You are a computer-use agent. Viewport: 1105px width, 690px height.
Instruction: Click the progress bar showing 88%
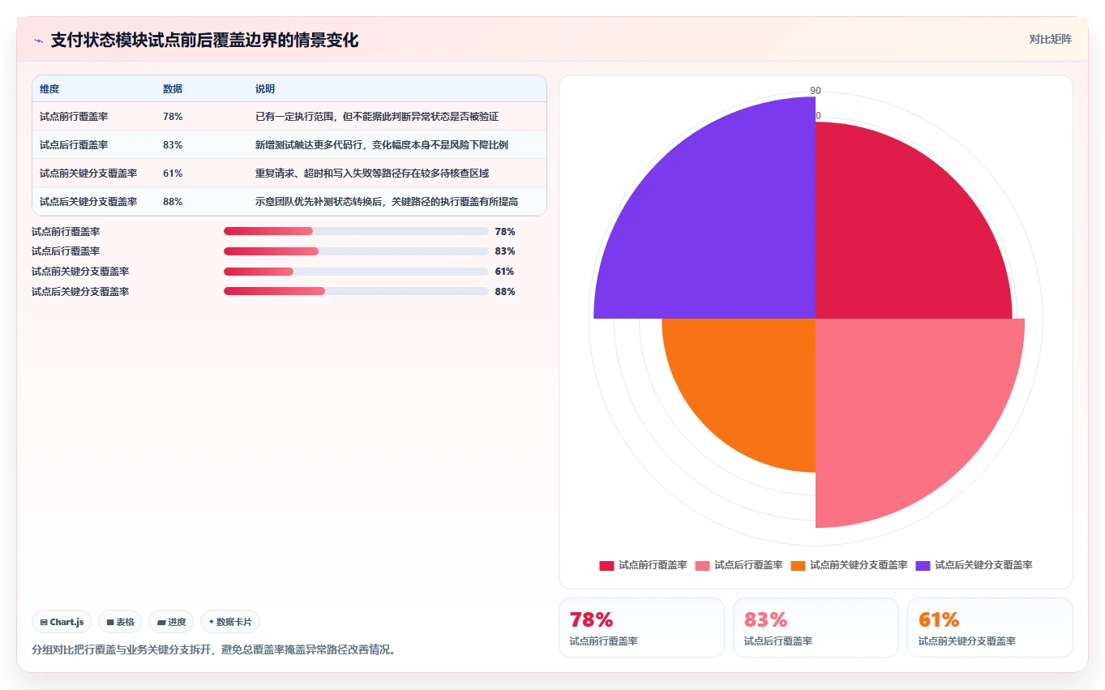pos(356,292)
